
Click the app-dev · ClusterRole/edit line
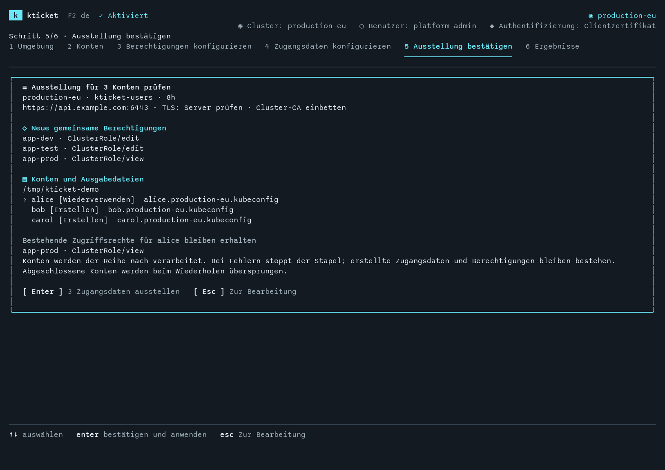(x=81, y=138)
